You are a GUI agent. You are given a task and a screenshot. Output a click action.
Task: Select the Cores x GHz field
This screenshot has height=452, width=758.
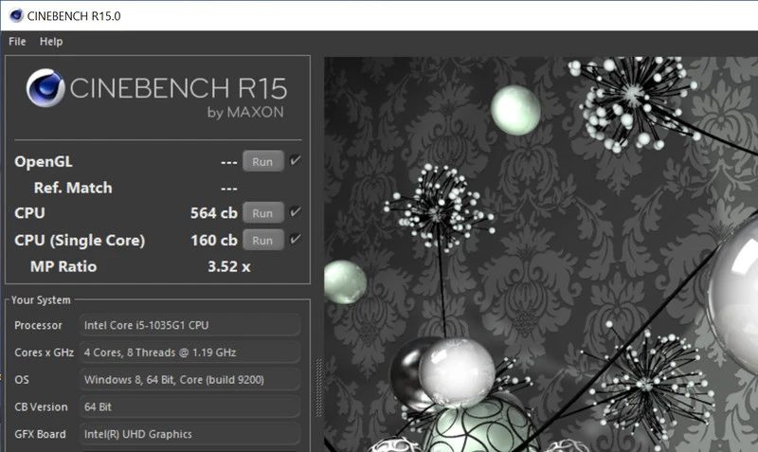point(189,353)
